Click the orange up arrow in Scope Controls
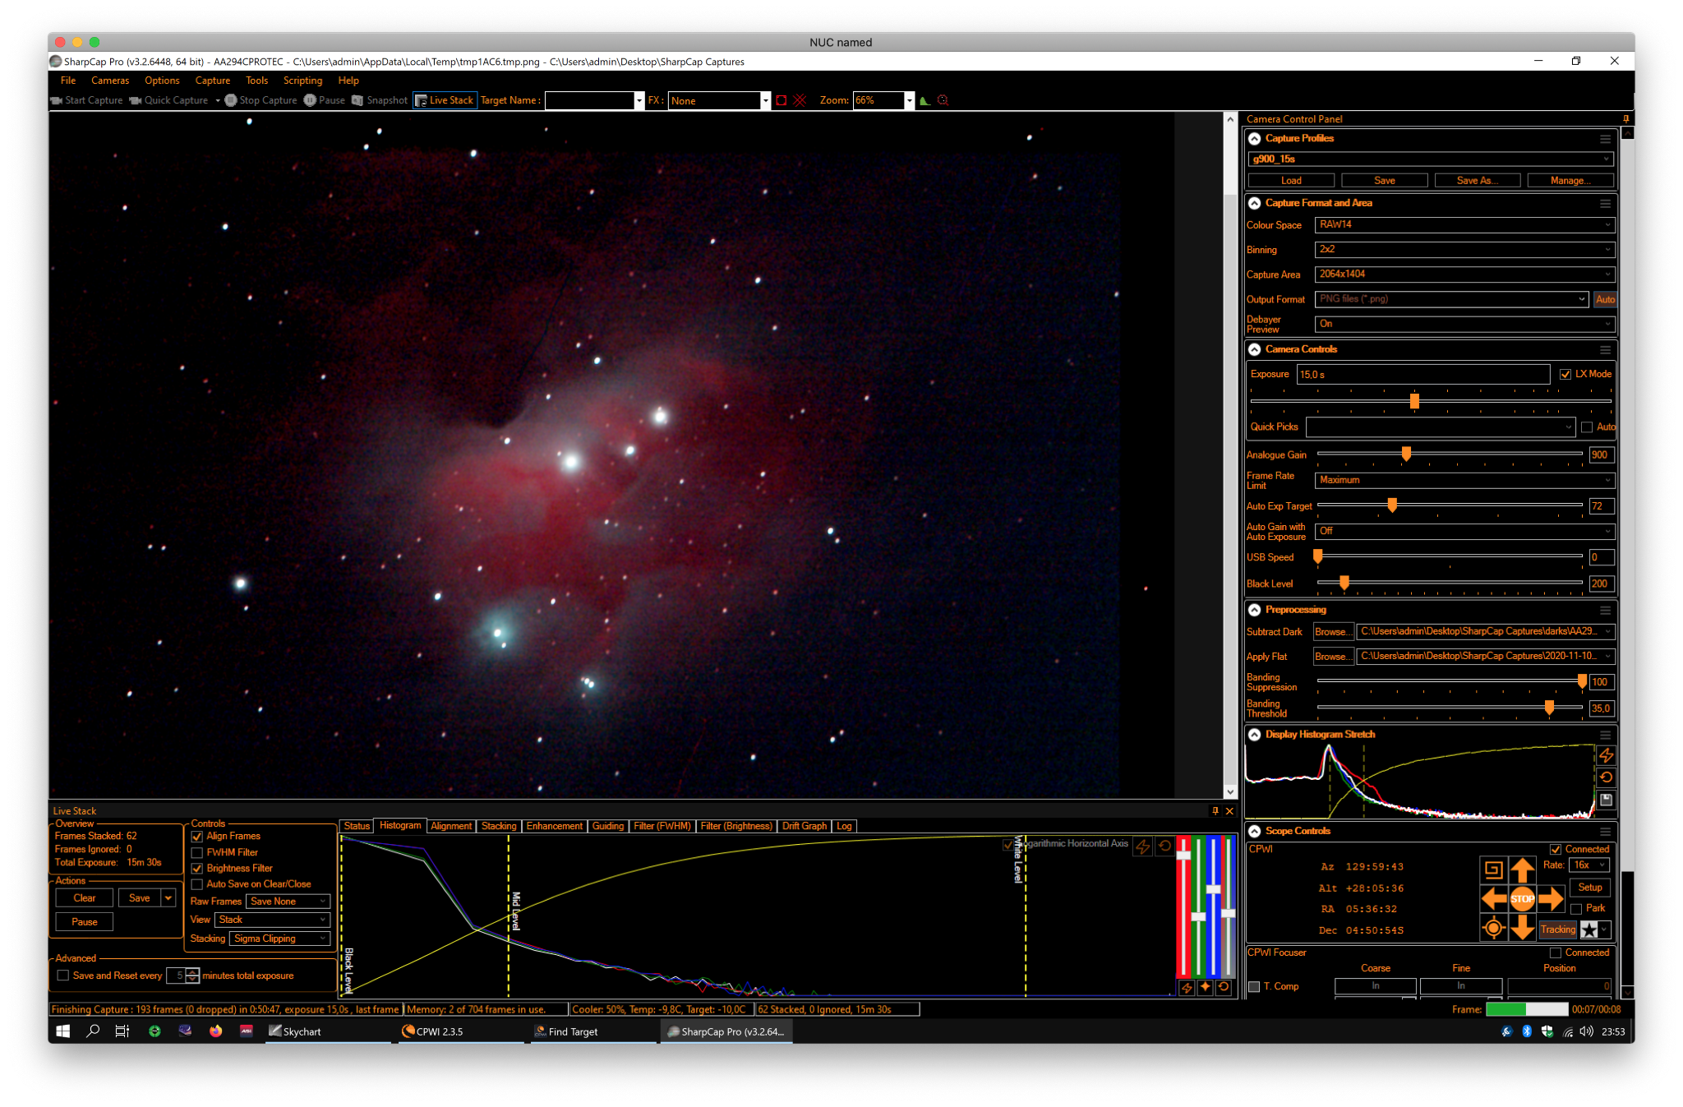The image size is (1683, 1107). pos(1522,869)
